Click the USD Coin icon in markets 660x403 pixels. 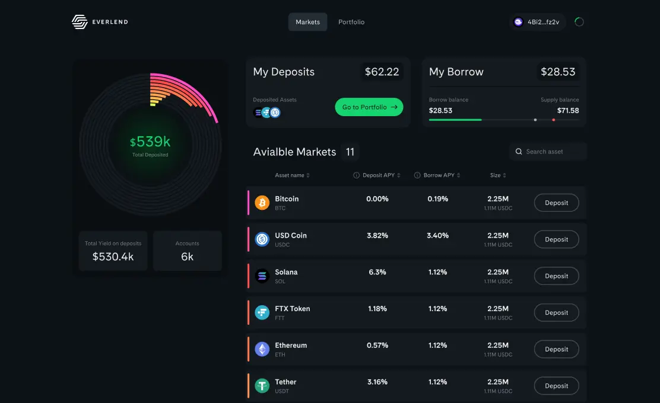point(262,239)
